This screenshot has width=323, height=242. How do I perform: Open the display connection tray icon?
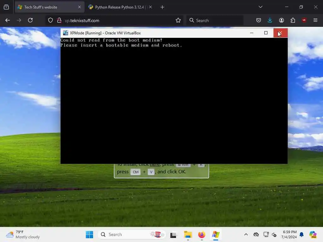266,234
